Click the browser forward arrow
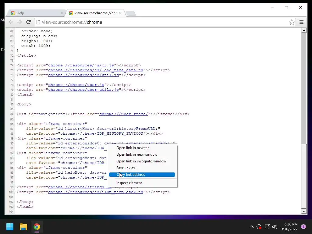This screenshot has height=234, width=312. pos(19,22)
